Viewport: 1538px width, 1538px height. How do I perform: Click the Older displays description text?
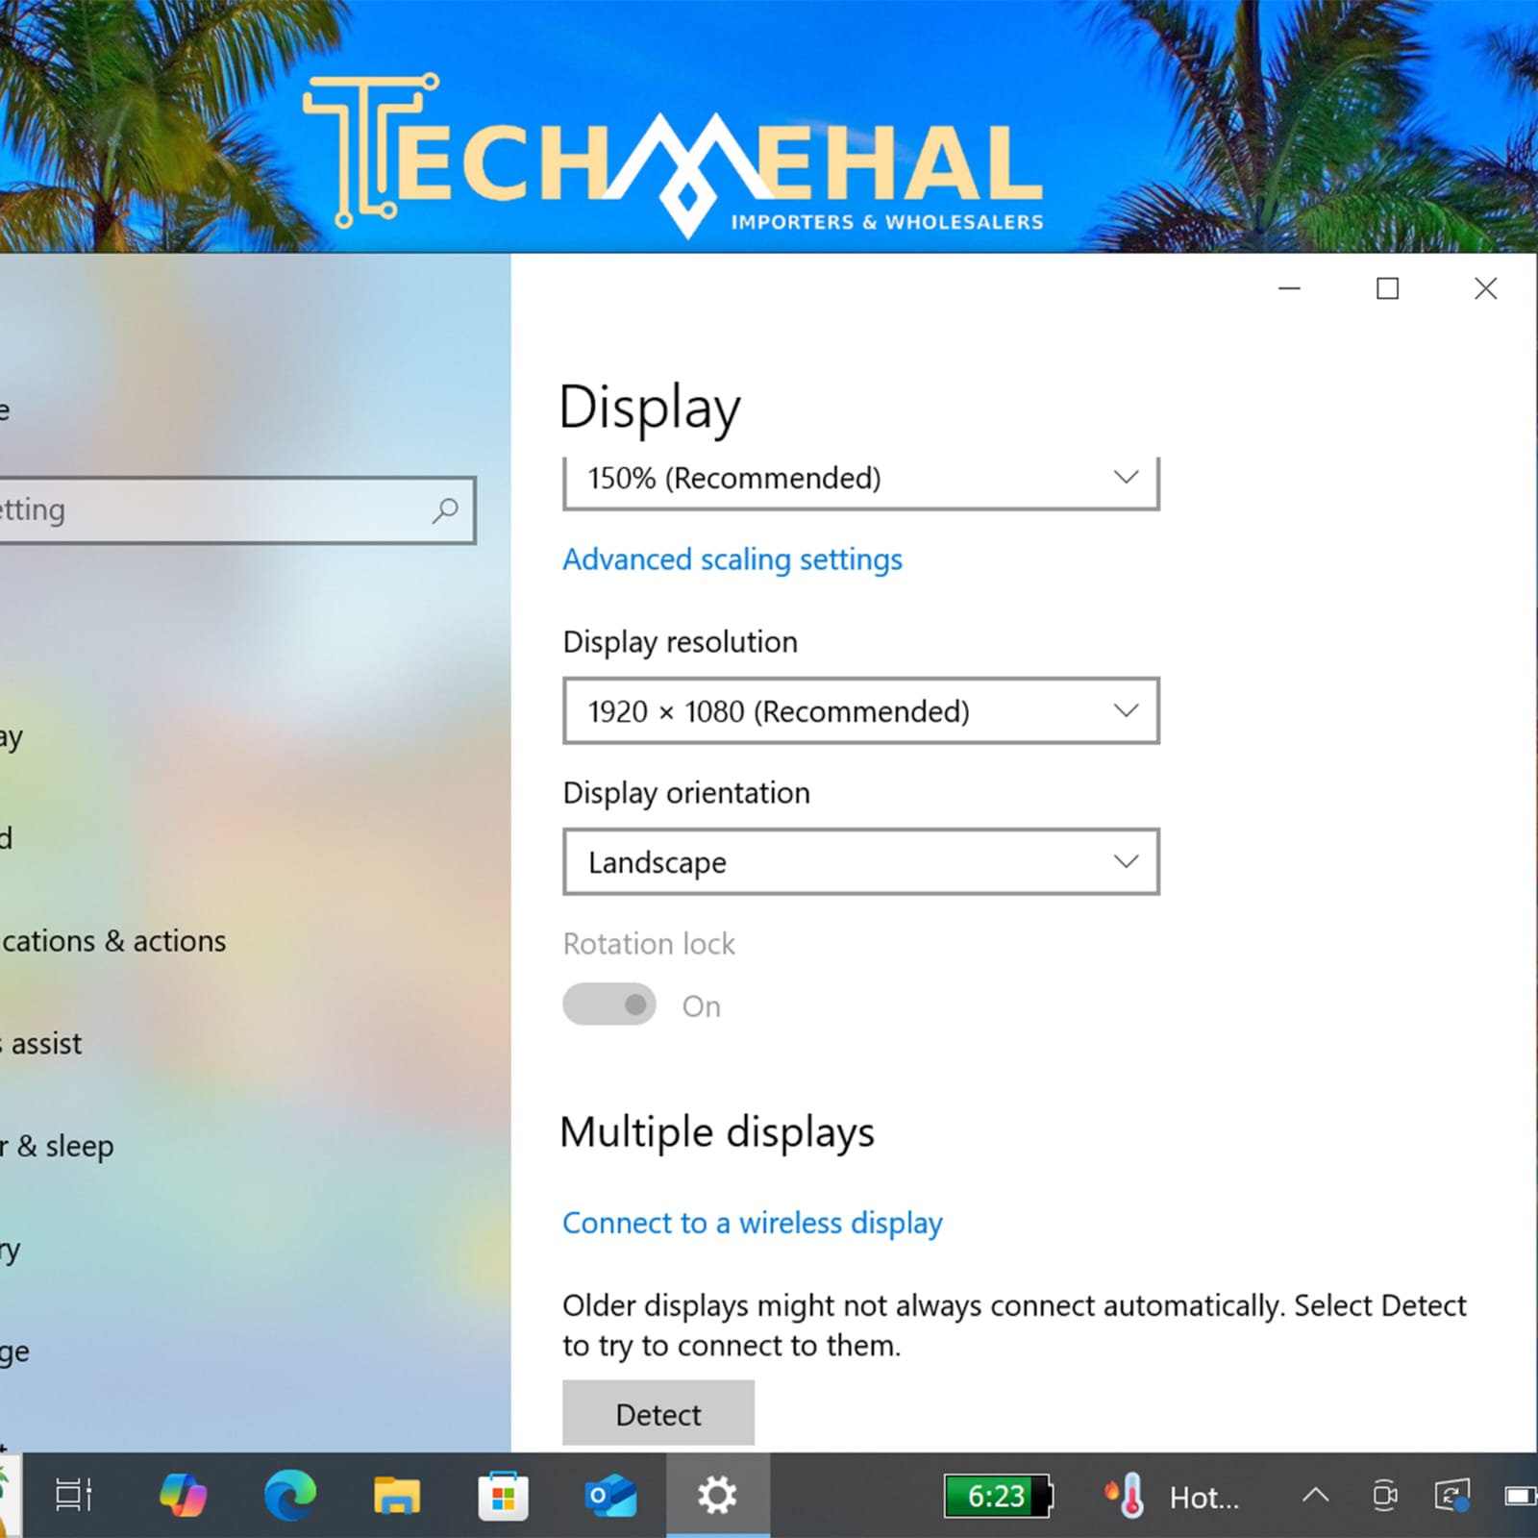pos(1015,1326)
